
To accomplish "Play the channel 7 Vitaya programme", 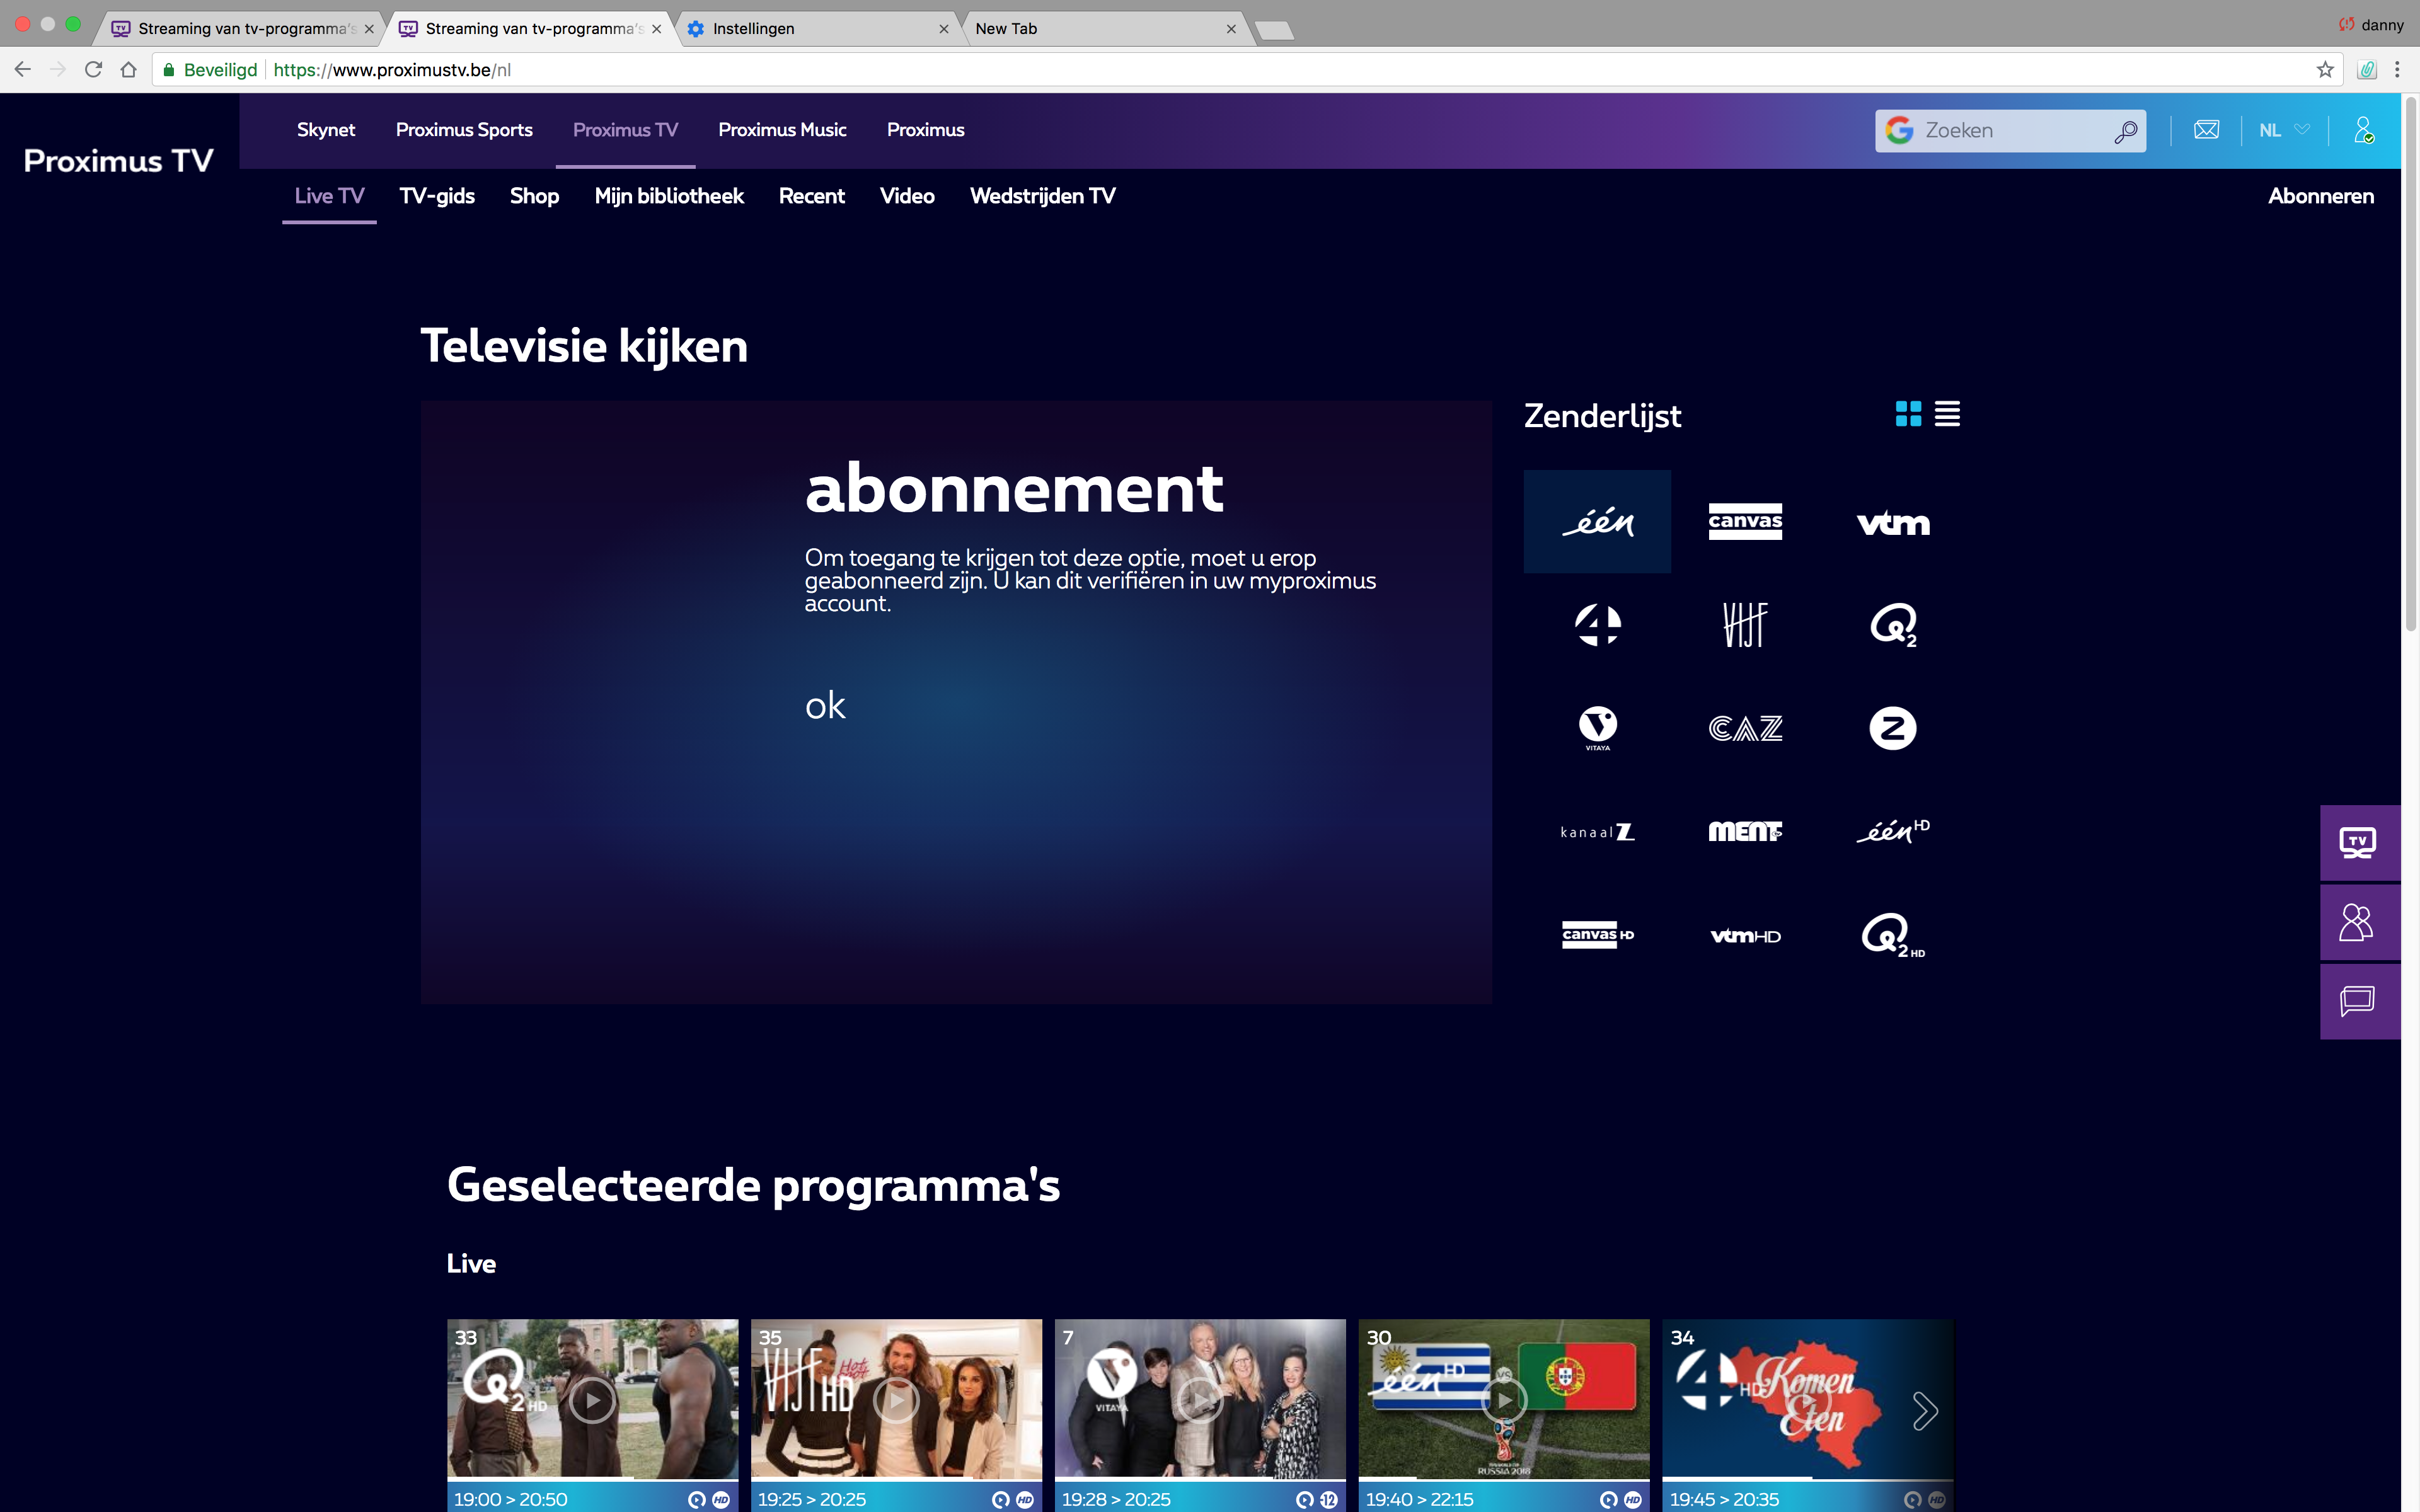I will tap(1200, 1400).
